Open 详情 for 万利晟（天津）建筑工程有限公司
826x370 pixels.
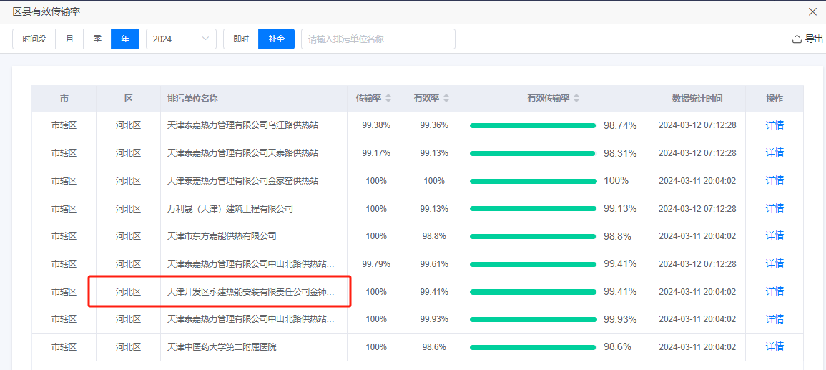775,209
